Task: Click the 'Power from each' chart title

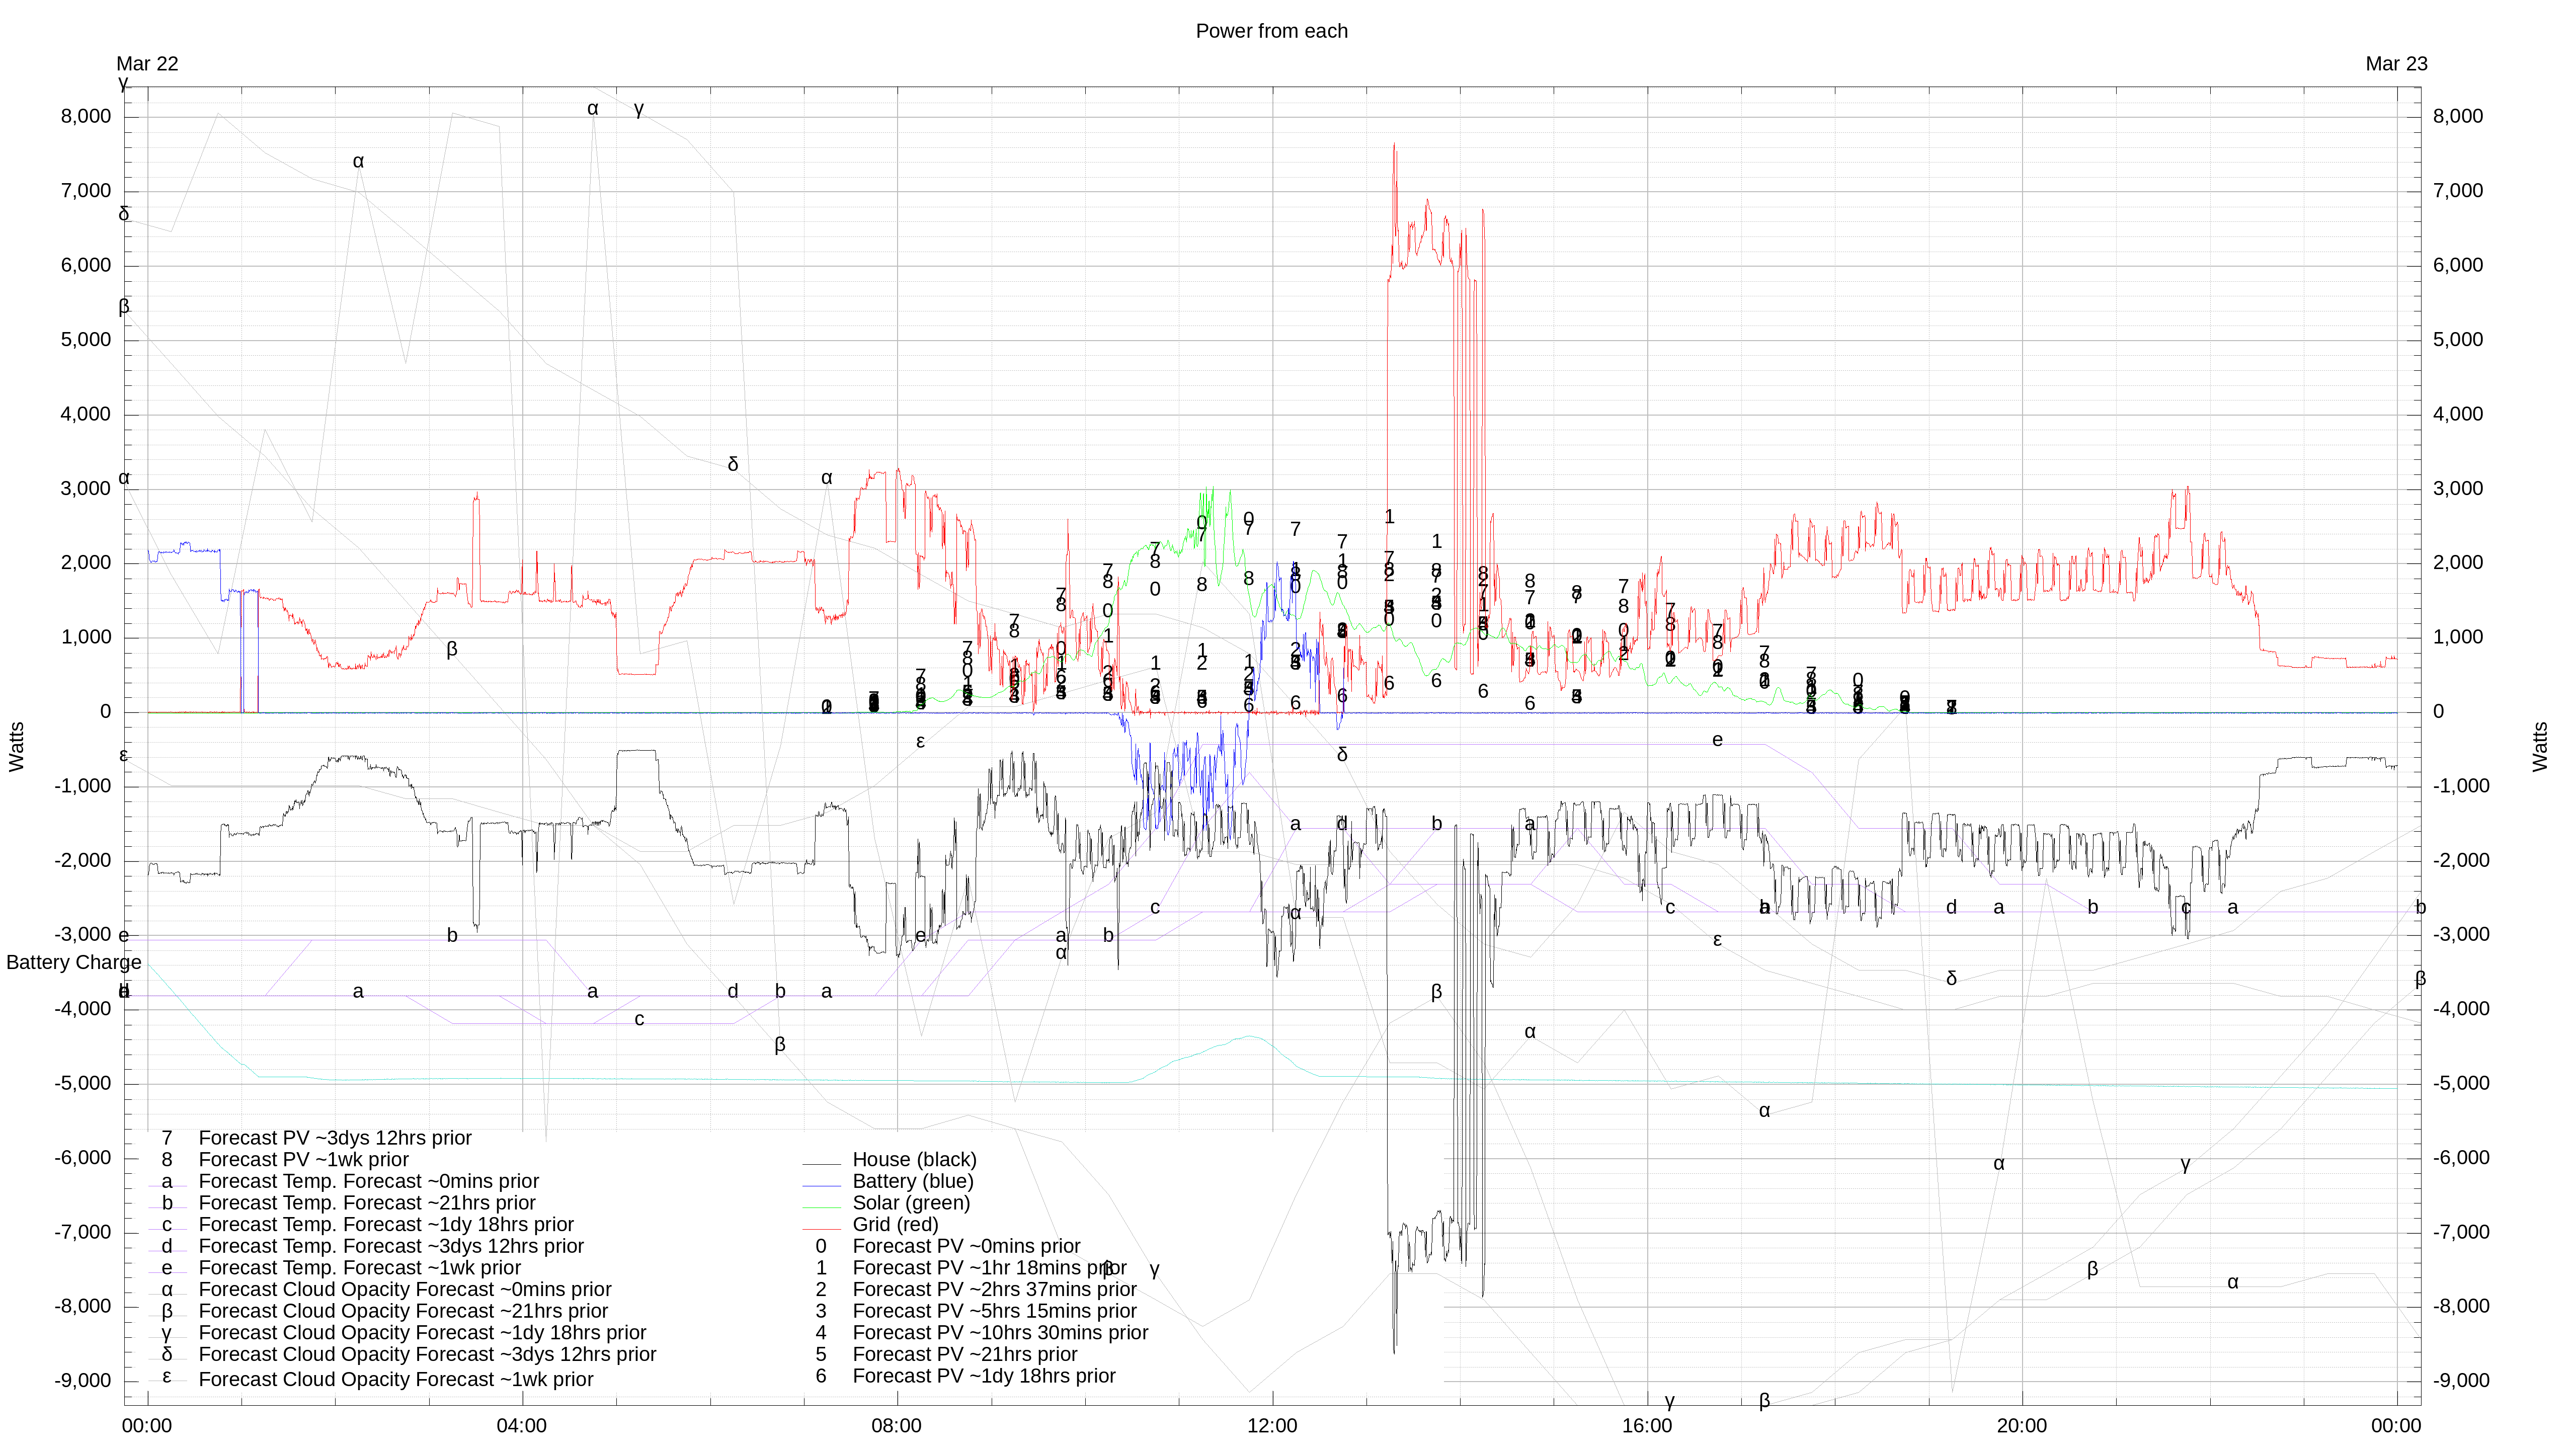Action: point(1271,31)
